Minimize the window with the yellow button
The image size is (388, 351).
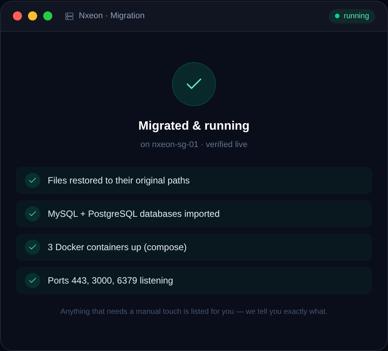(33, 16)
